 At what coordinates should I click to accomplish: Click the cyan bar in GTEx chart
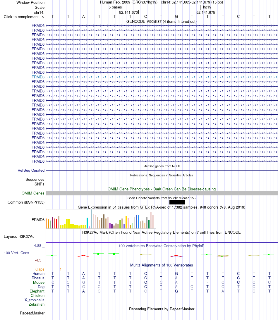(x=87, y=223)
